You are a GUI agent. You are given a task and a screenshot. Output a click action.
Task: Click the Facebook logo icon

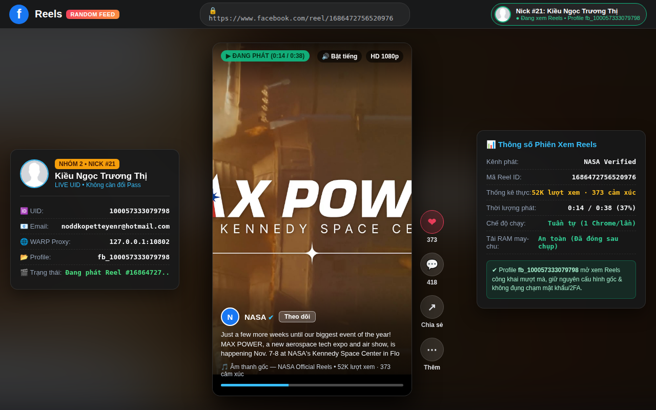click(19, 14)
